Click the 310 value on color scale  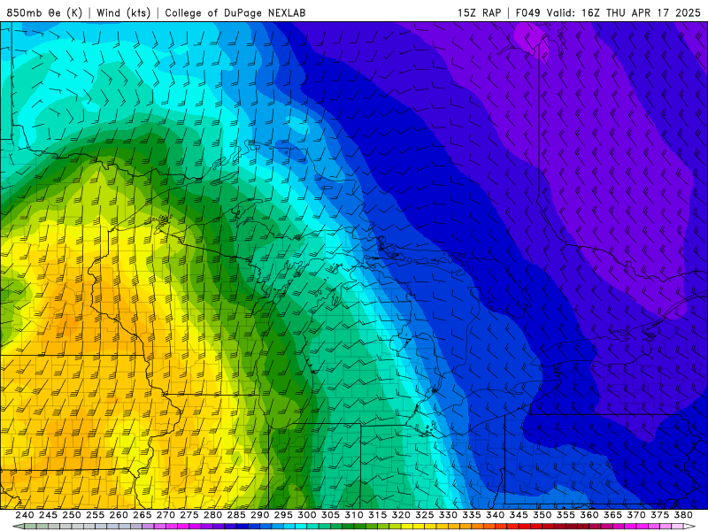point(354,515)
